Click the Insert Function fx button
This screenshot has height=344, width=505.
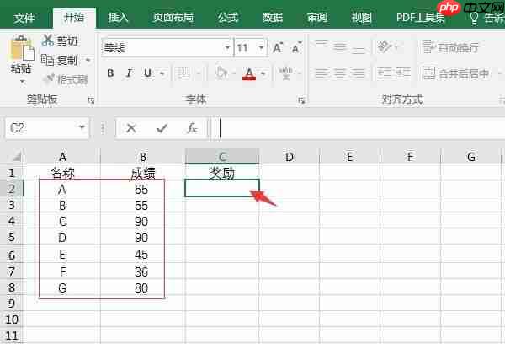coord(192,128)
